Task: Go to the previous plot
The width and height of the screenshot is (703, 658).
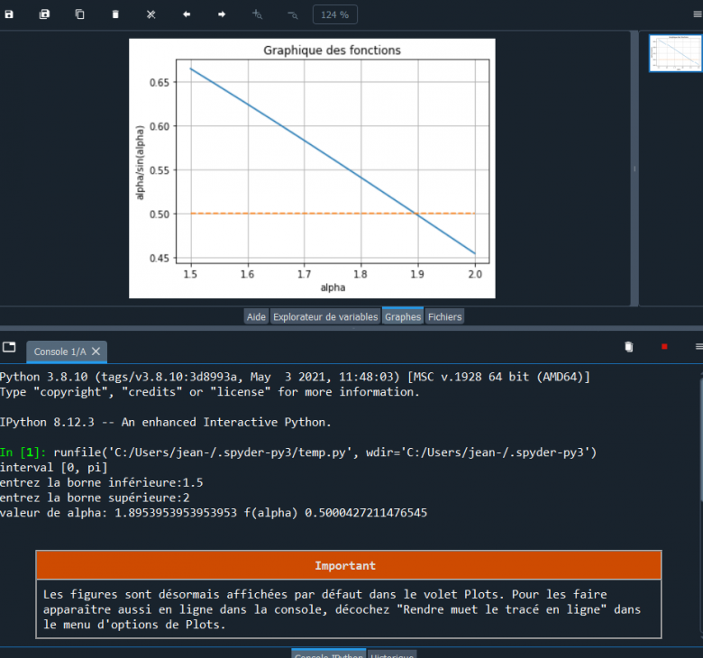Action: pyautogui.click(x=187, y=14)
